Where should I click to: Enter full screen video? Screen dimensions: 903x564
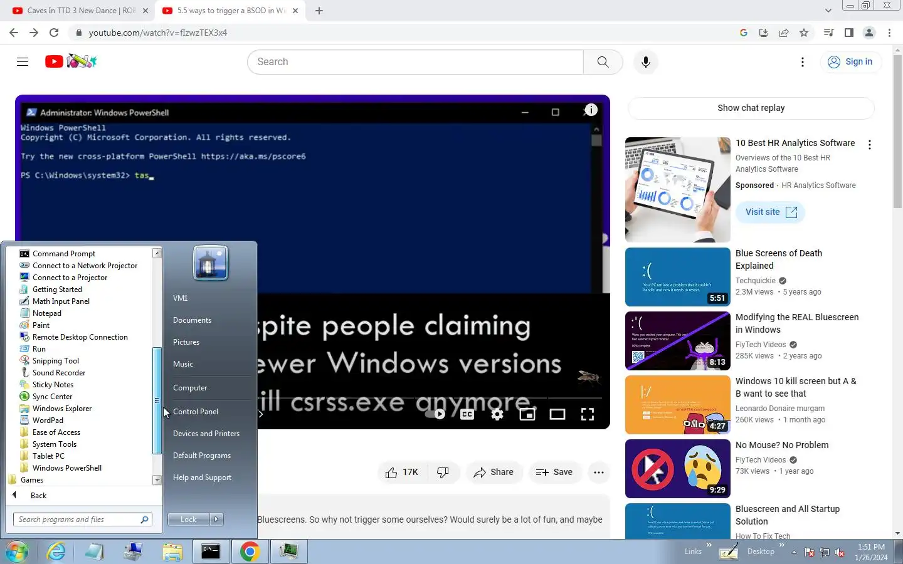[x=588, y=414]
